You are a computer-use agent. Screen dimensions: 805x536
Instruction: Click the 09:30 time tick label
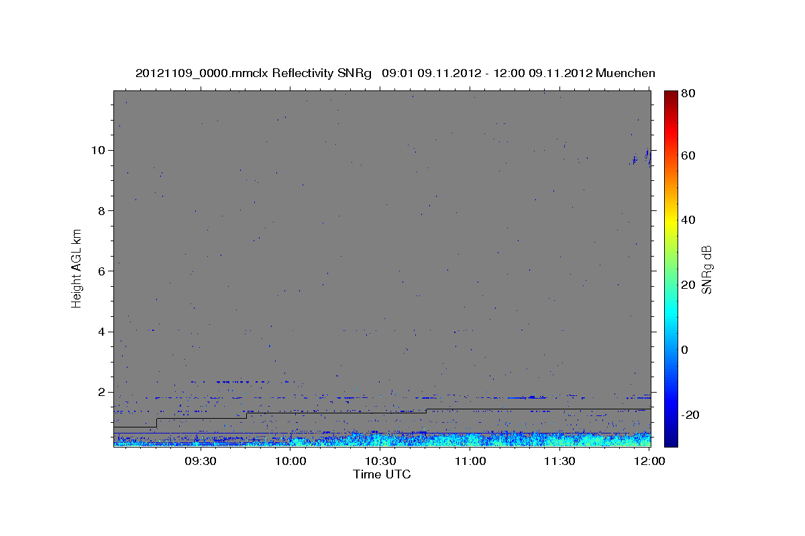(x=200, y=461)
